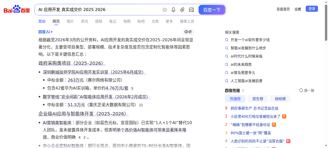Open the 百度AI+ logo
The height and width of the screenshot is (148, 328).
(46, 32)
